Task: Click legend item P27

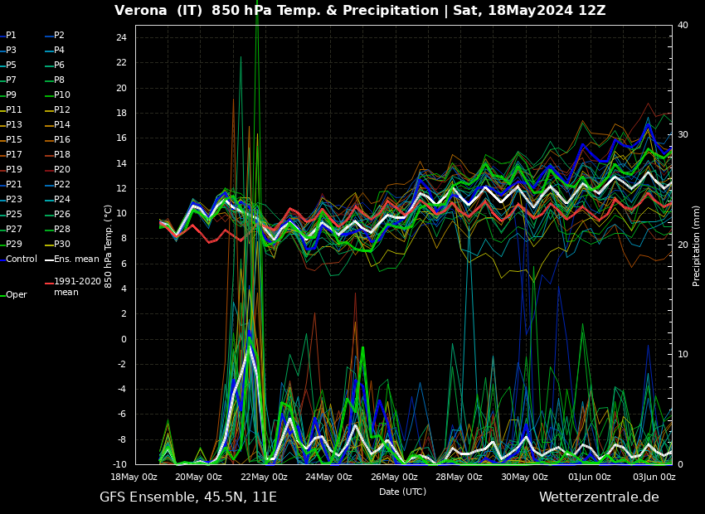Action: (x=11, y=229)
